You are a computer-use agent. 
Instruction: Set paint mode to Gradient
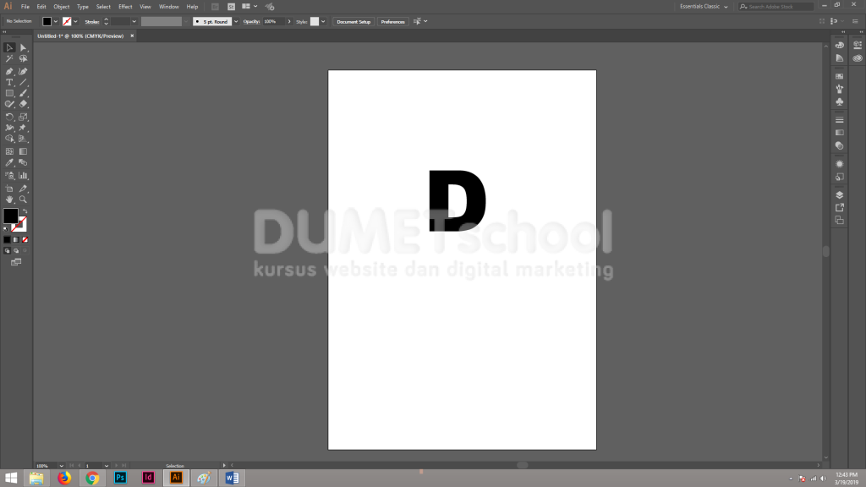16,239
